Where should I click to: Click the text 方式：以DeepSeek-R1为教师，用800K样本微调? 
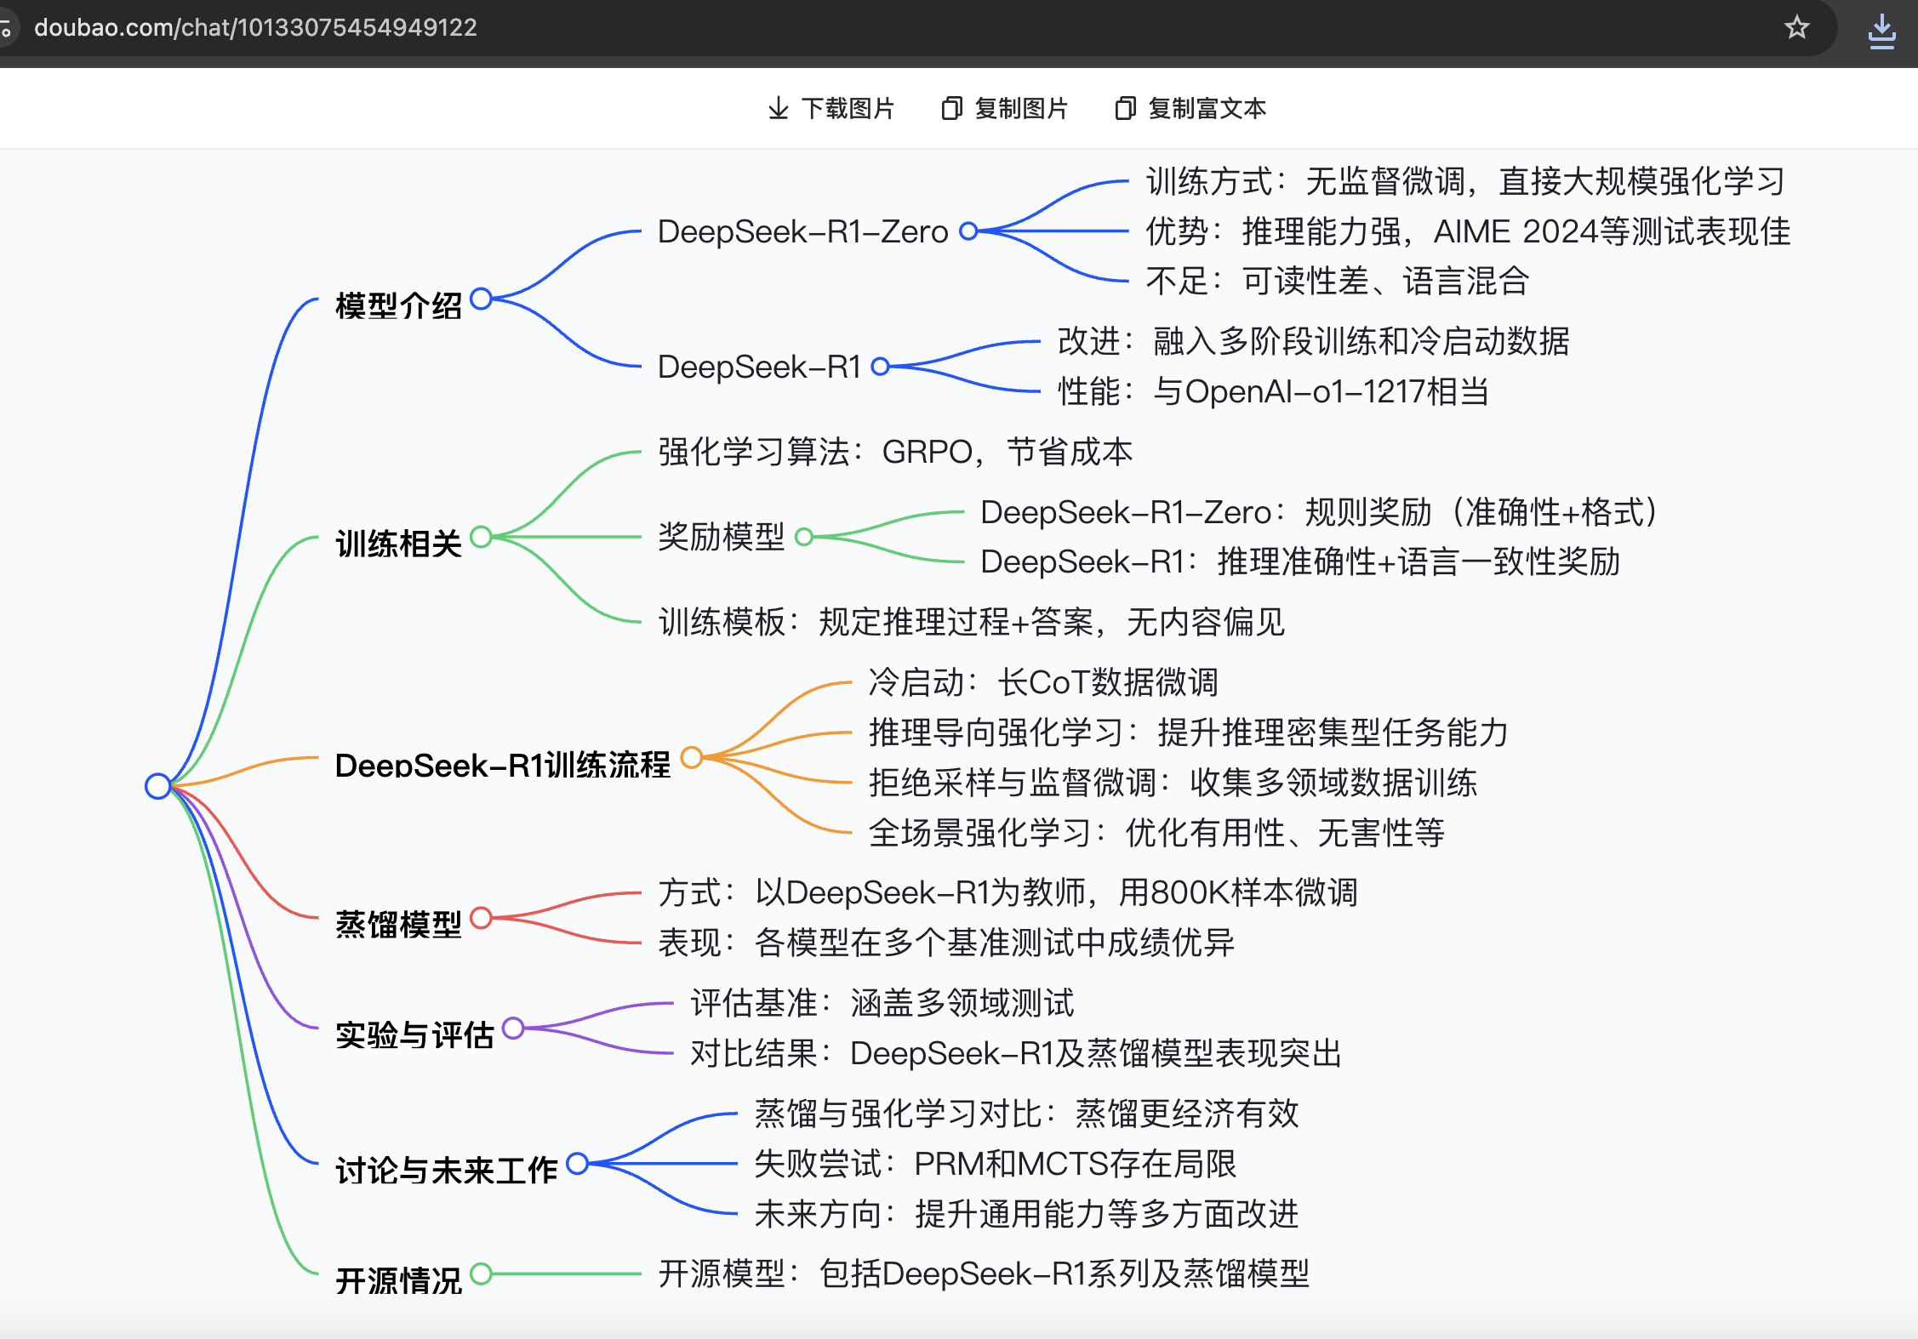click(x=1008, y=892)
